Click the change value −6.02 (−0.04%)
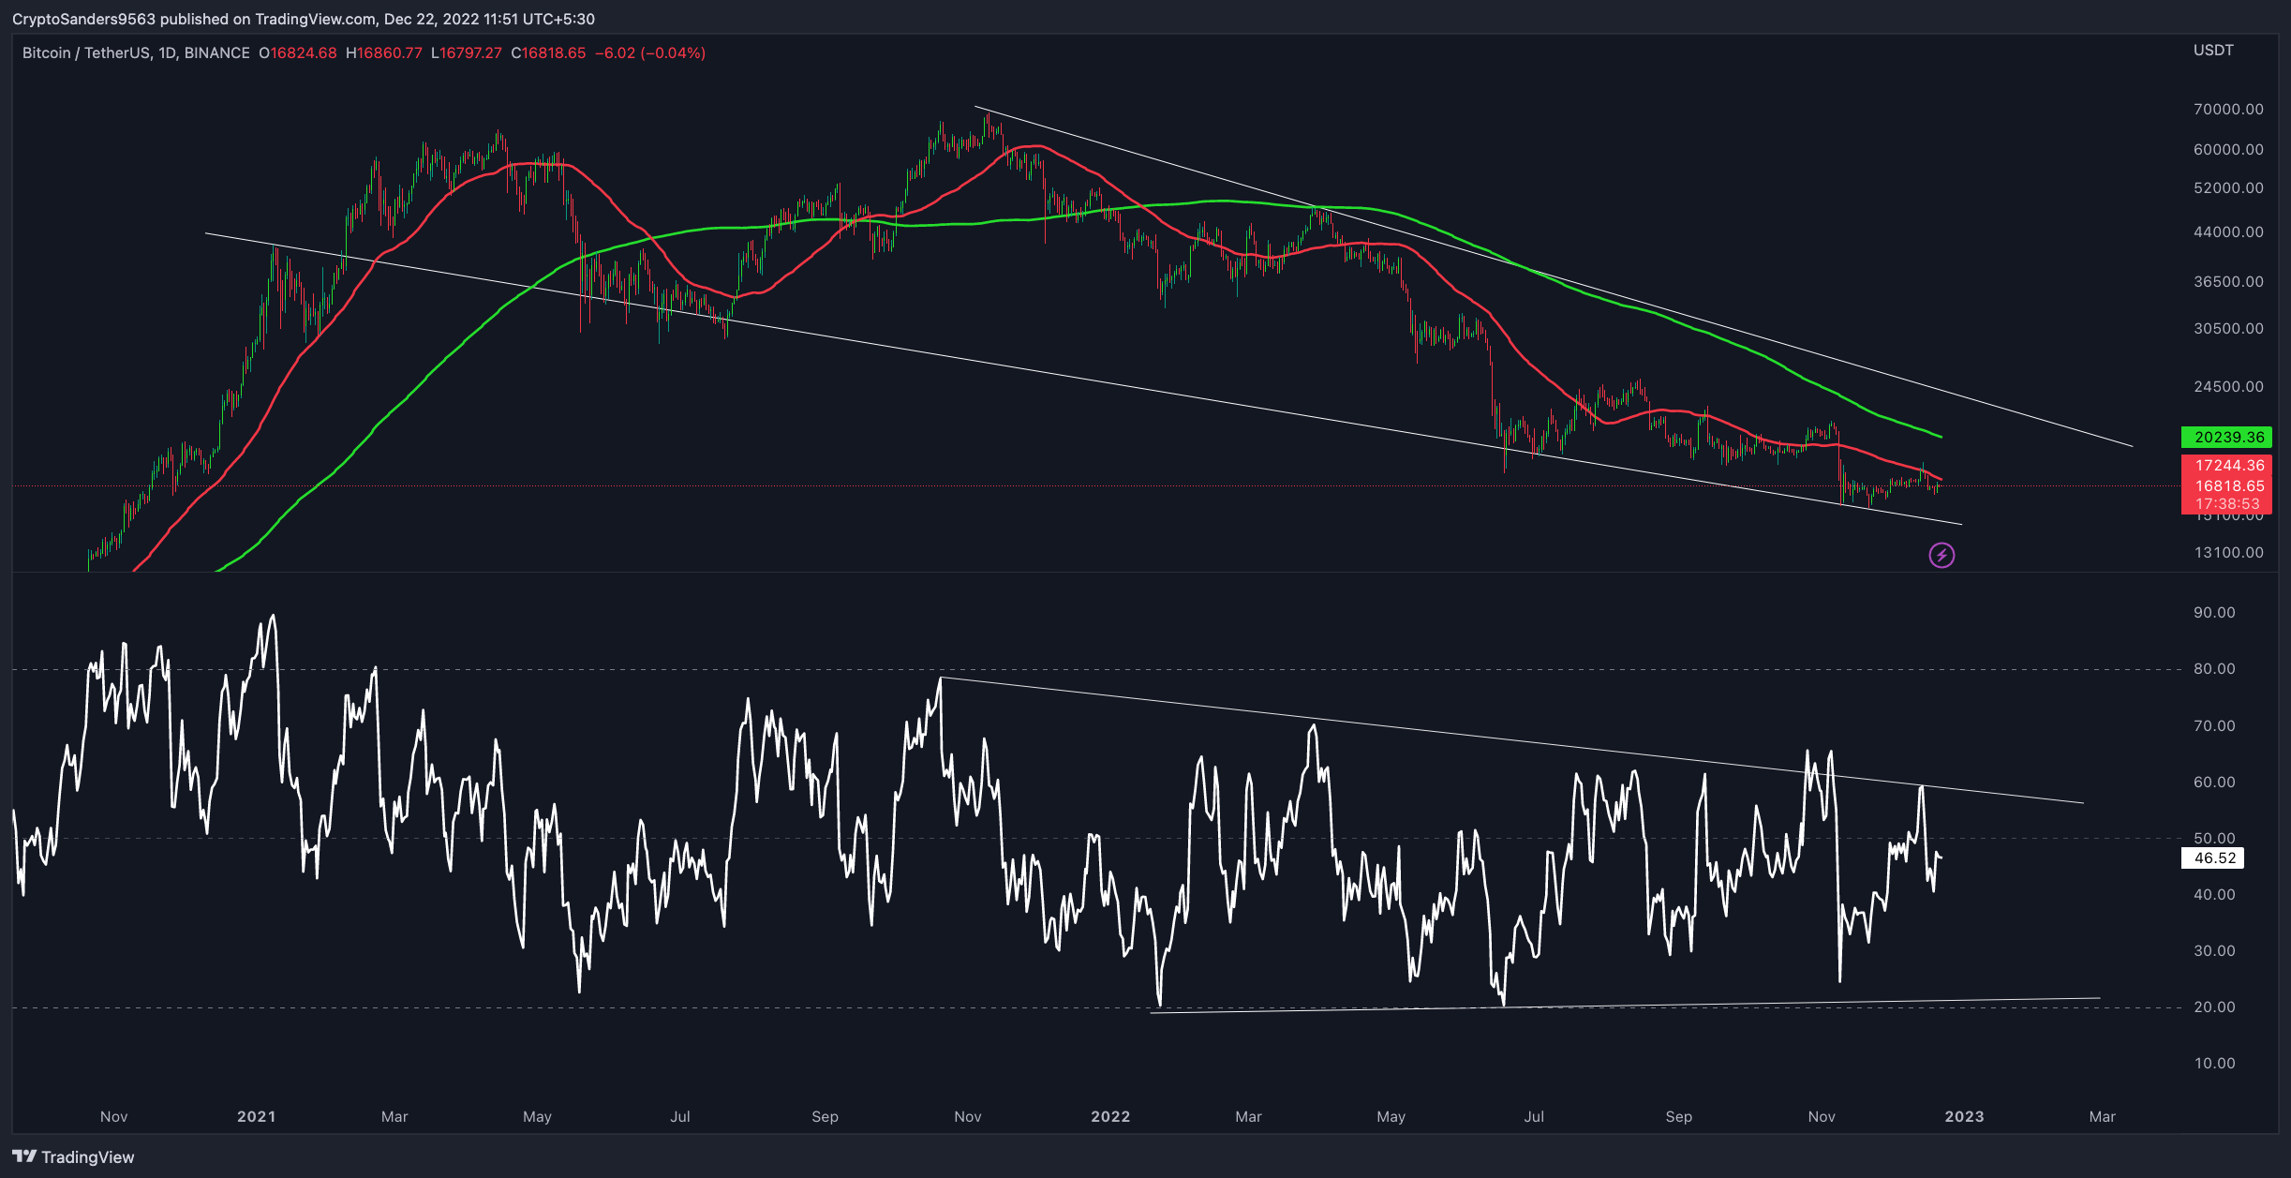This screenshot has height=1178, width=2291. click(650, 53)
